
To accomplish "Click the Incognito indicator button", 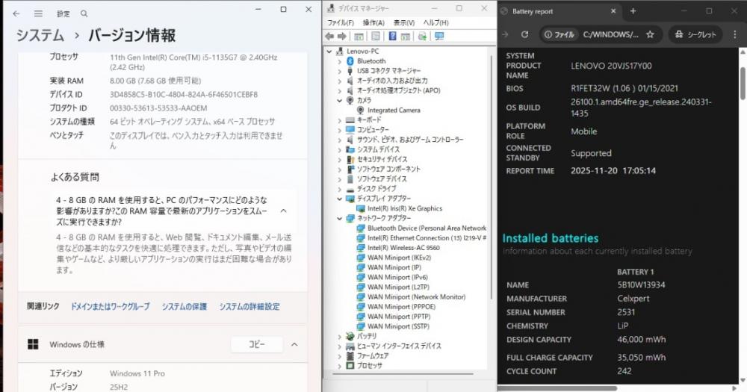I will 695,34.
